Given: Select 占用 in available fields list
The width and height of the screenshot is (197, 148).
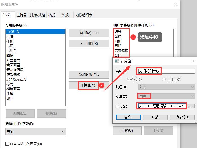Looking at the screenshot, I should [35, 46].
